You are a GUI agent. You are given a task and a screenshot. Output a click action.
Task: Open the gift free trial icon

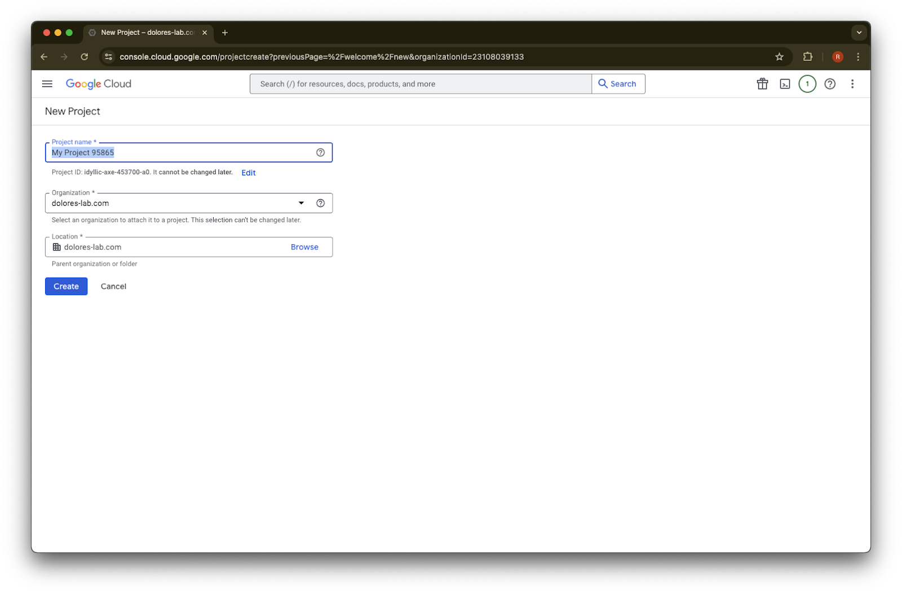[x=762, y=84]
